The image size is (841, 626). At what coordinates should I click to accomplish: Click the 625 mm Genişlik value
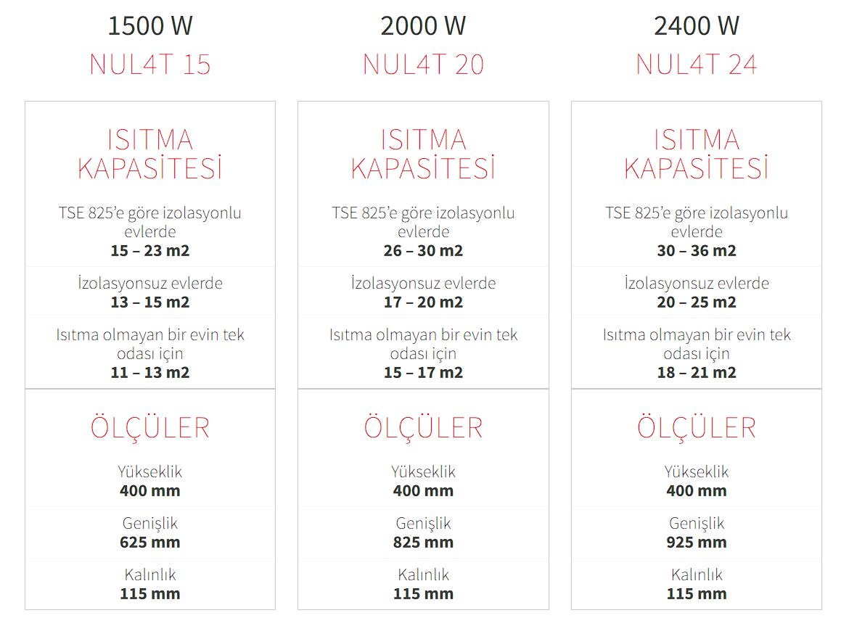150,543
